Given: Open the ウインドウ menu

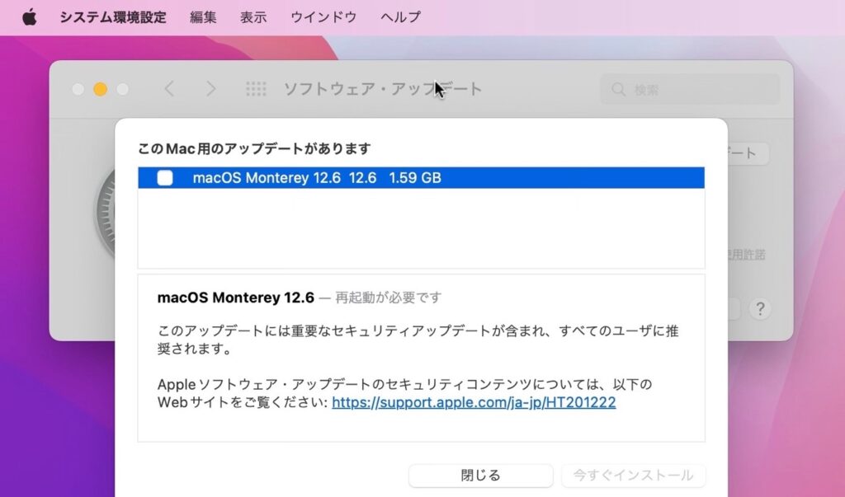Looking at the screenshot, I should pos(322,16).
